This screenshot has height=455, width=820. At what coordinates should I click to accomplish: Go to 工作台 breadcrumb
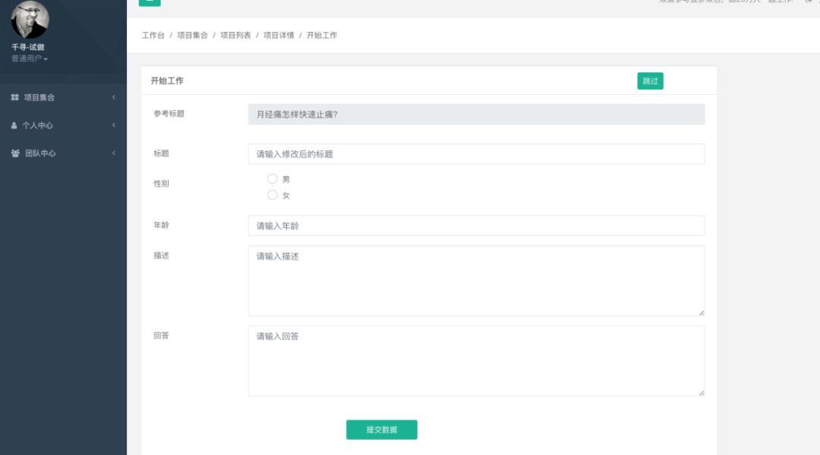(153, 35)
